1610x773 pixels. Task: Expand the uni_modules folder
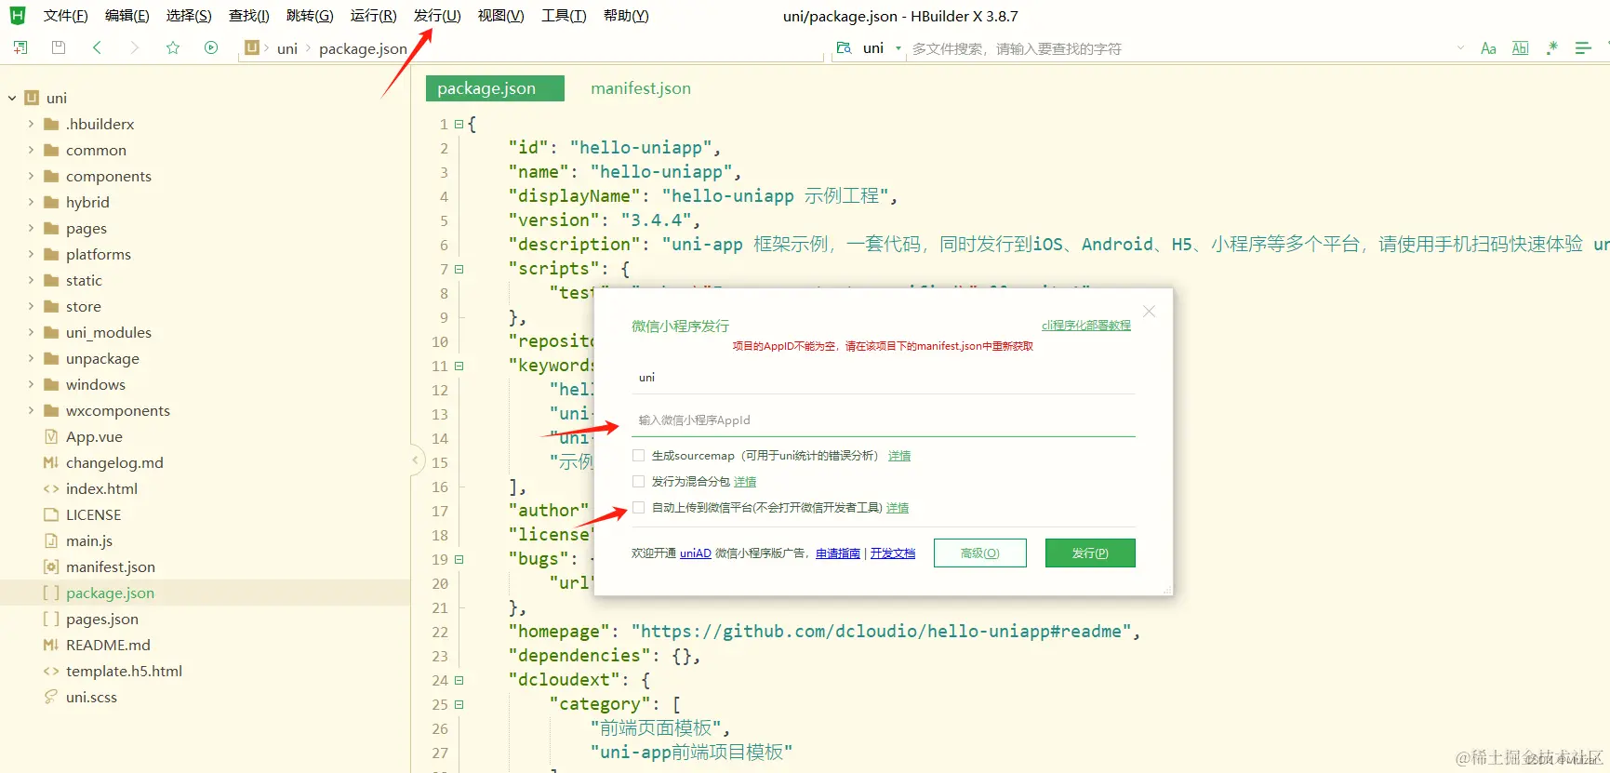[31, 332]
